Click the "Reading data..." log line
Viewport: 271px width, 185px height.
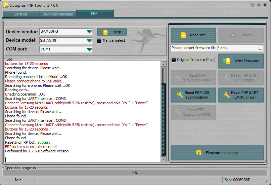pyautogui.click(x=18, y=90)
